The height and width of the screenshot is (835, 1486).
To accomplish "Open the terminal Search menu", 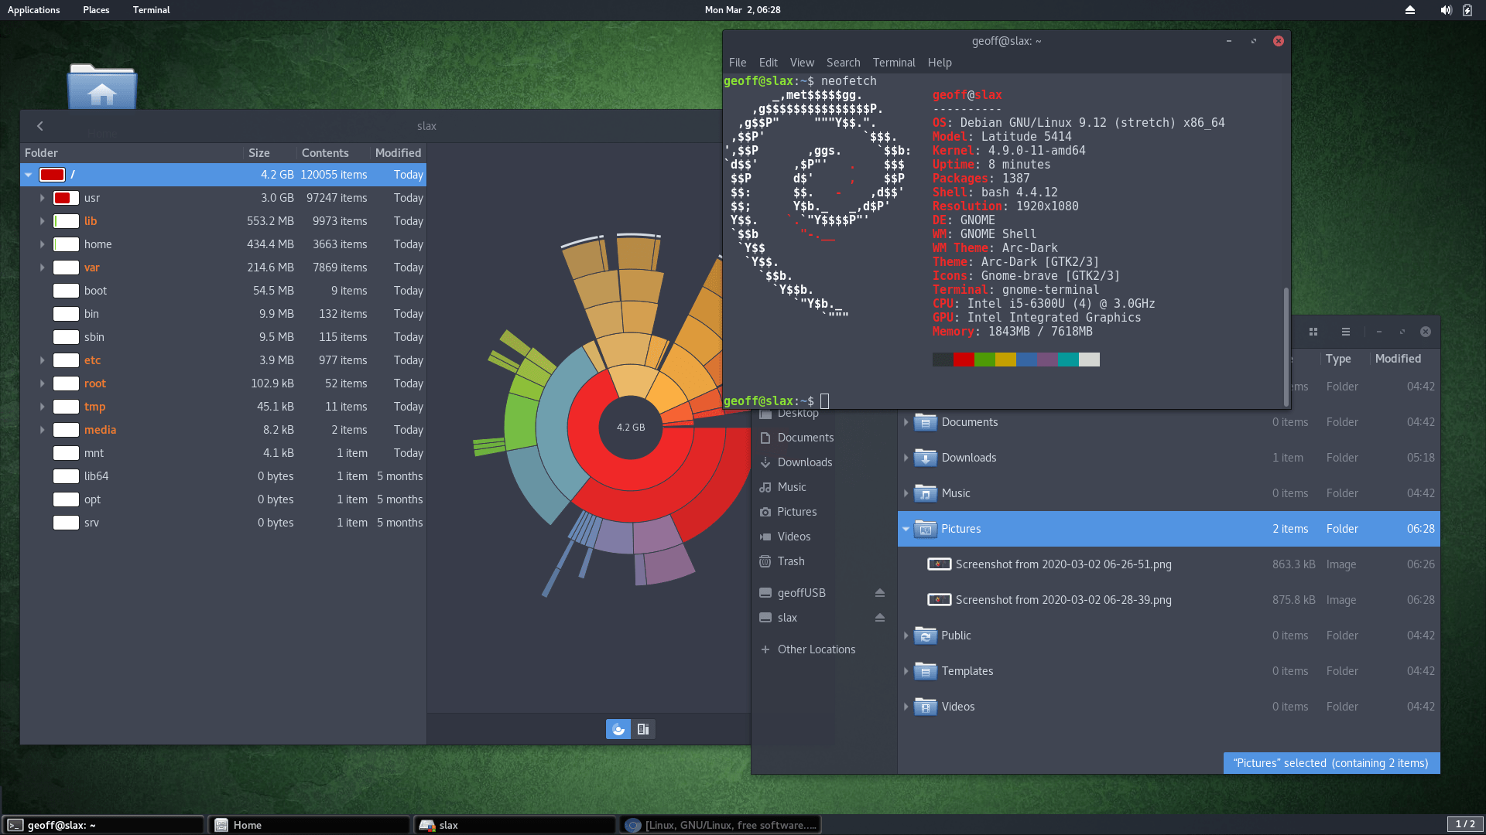I will (843, 63).
